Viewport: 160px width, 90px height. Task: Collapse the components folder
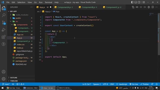(x=21, y=25)
